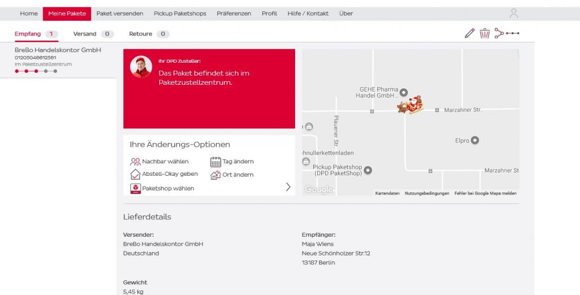The image size is (580, 295).
Task: Go to Paket versenden
Action: pos(120,14)
